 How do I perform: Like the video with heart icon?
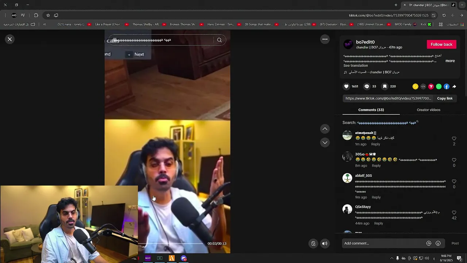(347, 87)
